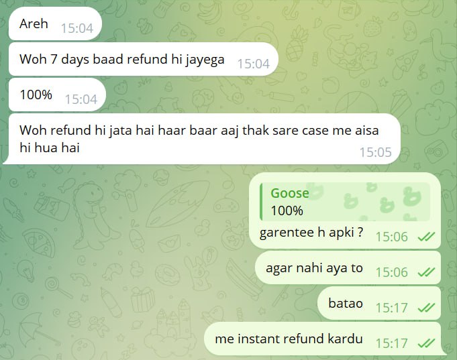457x360 pixels.
Task: Click the 15:04 timestamp next to 'Areh'
Action: coord(77,29)
